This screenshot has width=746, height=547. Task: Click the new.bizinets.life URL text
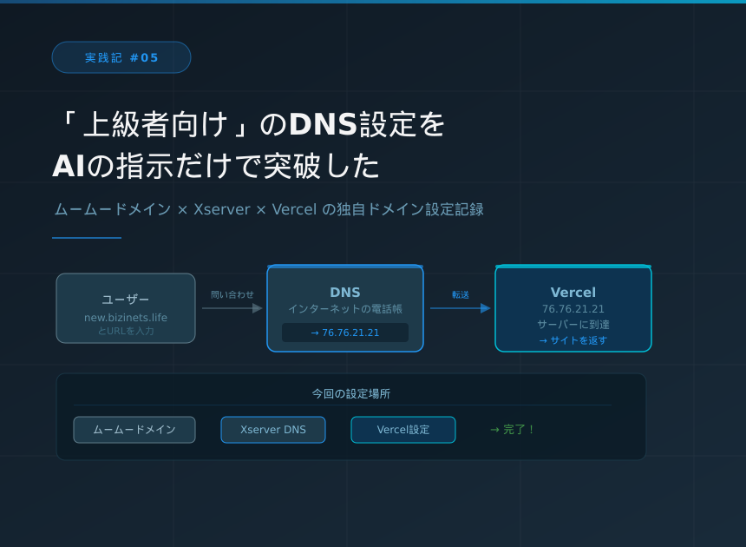click(x=126, y=318)
